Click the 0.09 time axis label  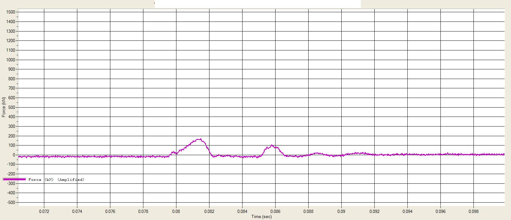click(341, 211)
